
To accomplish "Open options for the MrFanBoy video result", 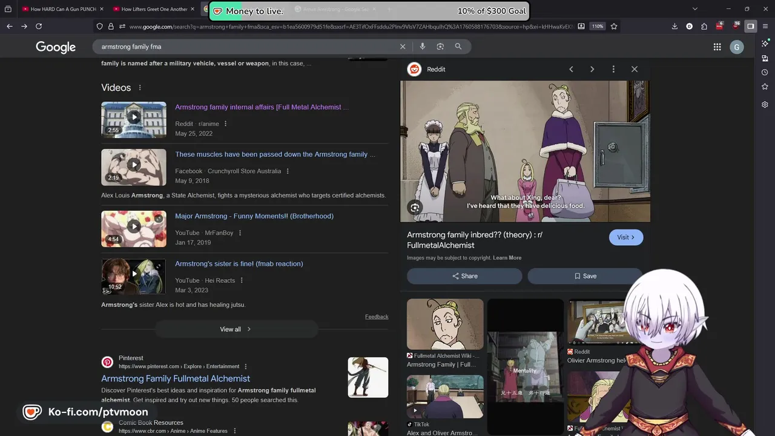I will coord(240,233).
